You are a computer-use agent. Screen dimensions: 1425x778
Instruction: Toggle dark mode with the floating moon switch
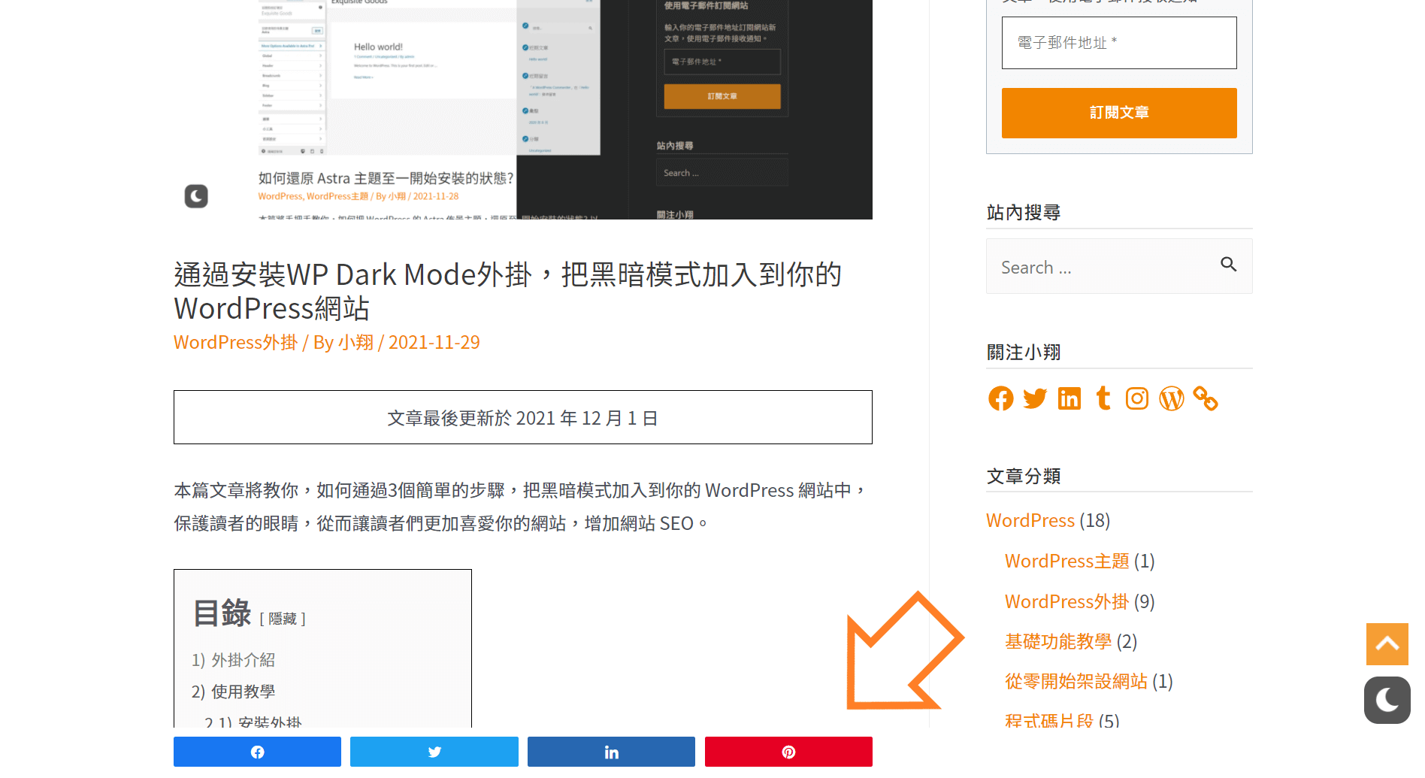(1387, 701)
